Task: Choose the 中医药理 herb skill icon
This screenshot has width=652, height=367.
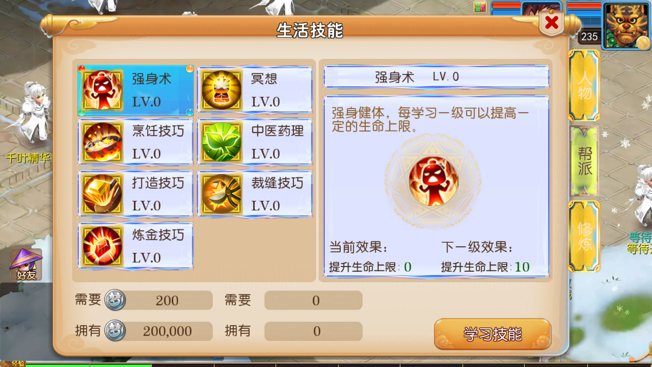Action: click(222, 142)
